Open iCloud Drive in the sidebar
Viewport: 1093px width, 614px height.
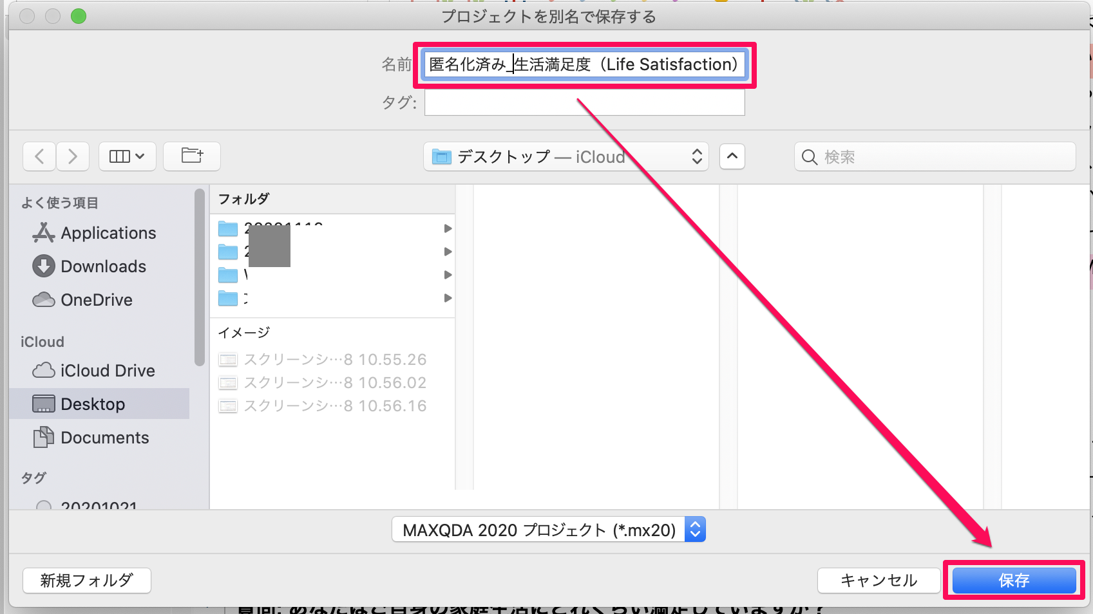[x=107, y=371]
